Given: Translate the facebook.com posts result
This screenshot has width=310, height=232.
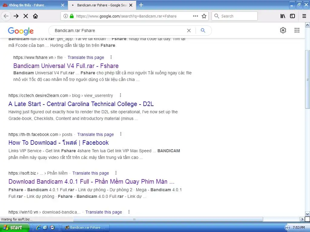Looking at the screenshot, I should point(95,134).
